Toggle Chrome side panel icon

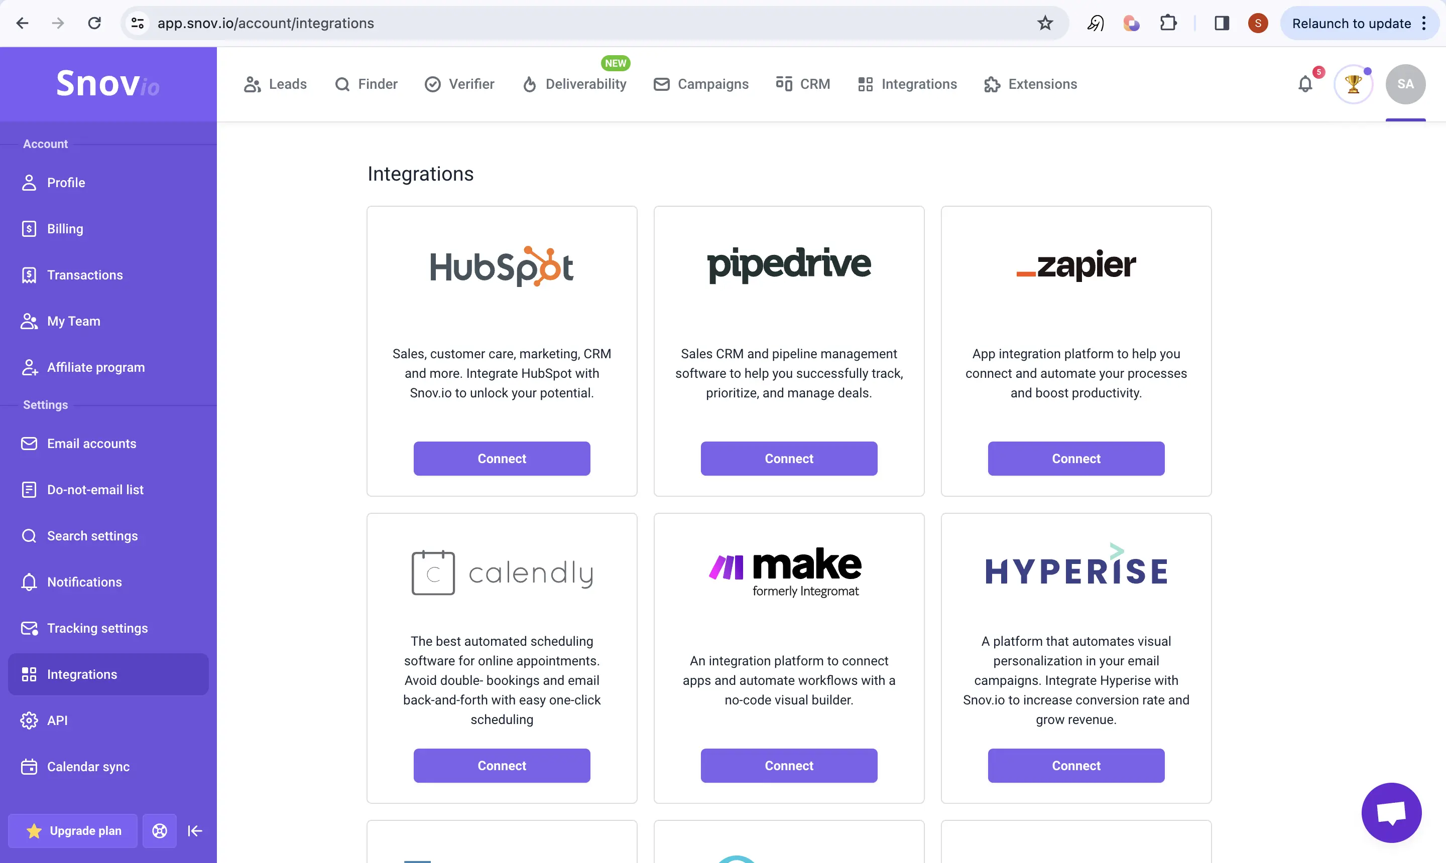[x=1222, y=23]
